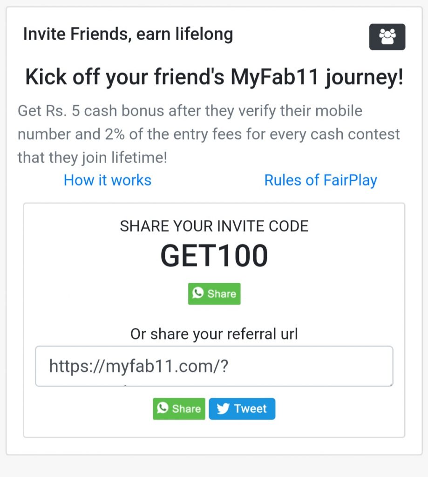428x477 pixels.
Task: Click the Rs. 5 cash bonus description
Action: [x=209, y=134]
